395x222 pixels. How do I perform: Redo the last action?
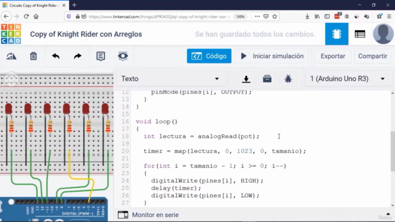pyautogui.click(x=78, y=56)
